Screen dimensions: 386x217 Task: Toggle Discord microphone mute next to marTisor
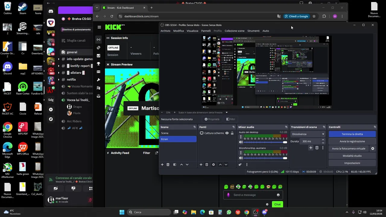90,200
